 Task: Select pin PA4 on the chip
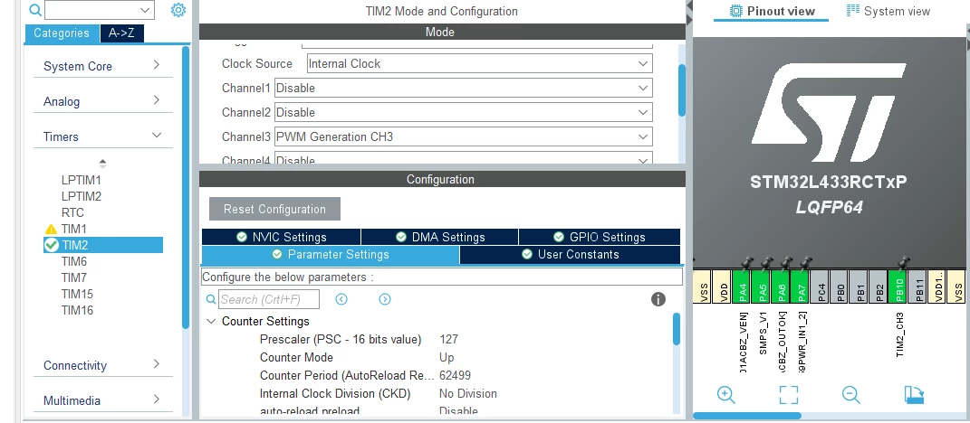[743, 287]
